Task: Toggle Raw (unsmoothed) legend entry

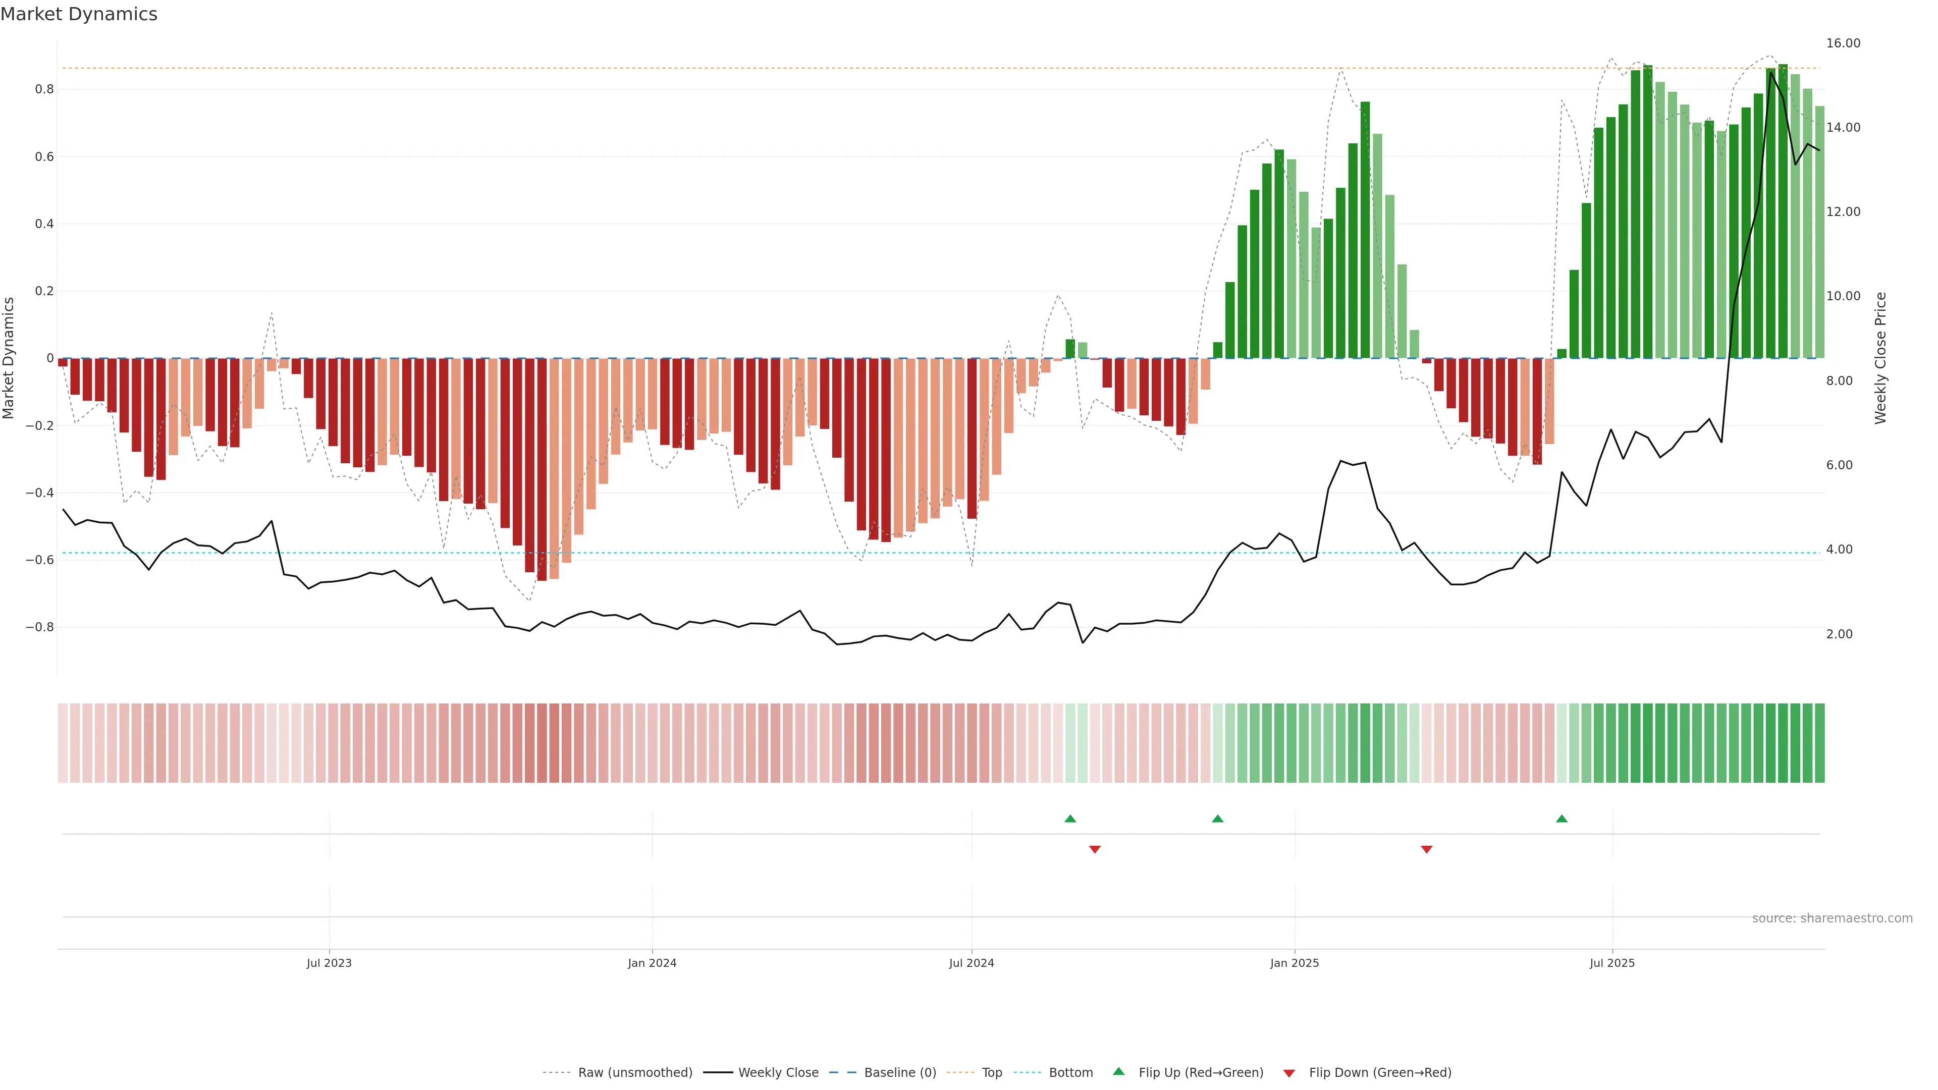Action: (x=635, y=1073)
